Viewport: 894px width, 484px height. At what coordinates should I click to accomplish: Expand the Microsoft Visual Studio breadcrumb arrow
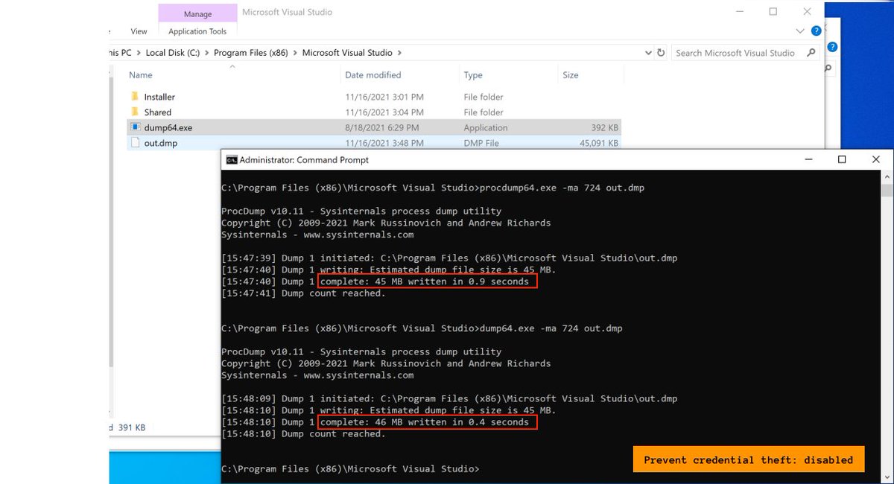coord(399,53)
